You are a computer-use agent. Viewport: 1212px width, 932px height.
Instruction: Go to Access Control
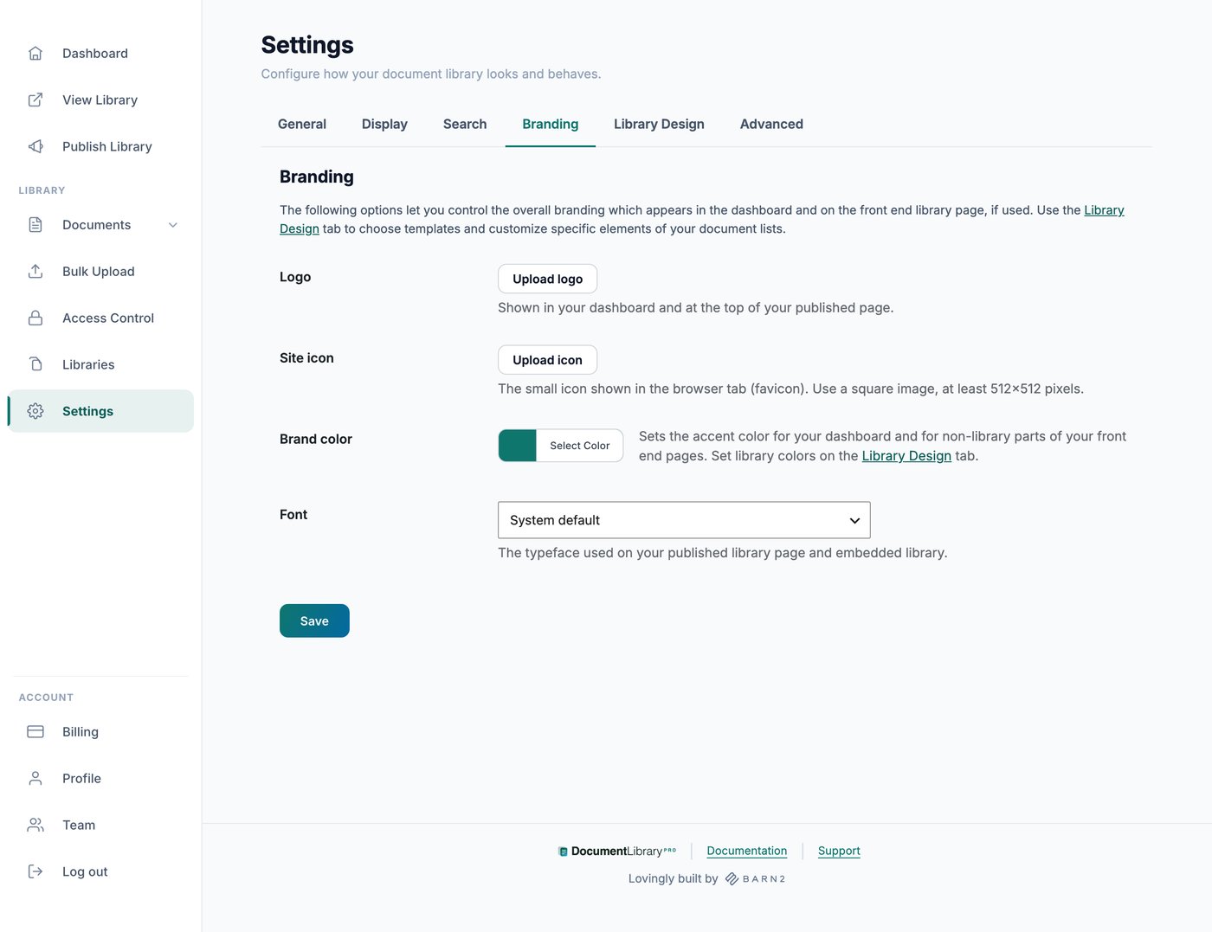pos(100,318)
